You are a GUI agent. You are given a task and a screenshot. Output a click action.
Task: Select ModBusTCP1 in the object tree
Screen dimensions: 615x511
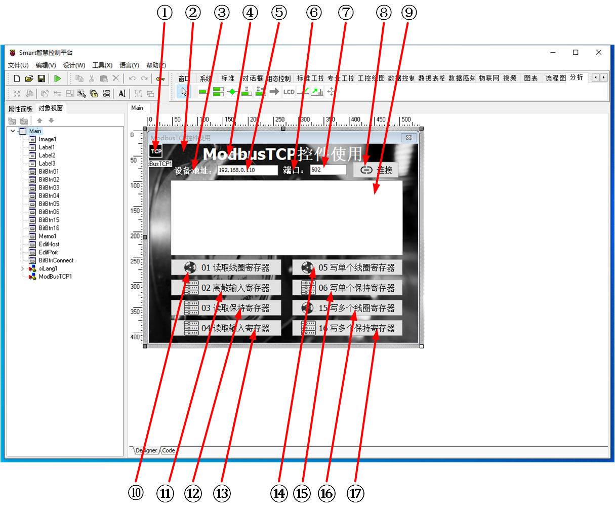tap(55, 277)
